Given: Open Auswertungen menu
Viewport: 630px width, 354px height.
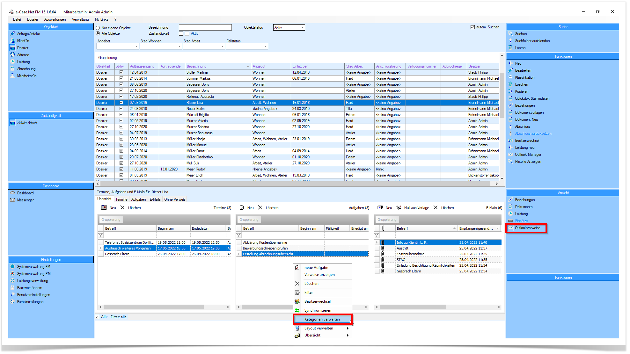Looking at the screenshot, I should tap(55, 19).
